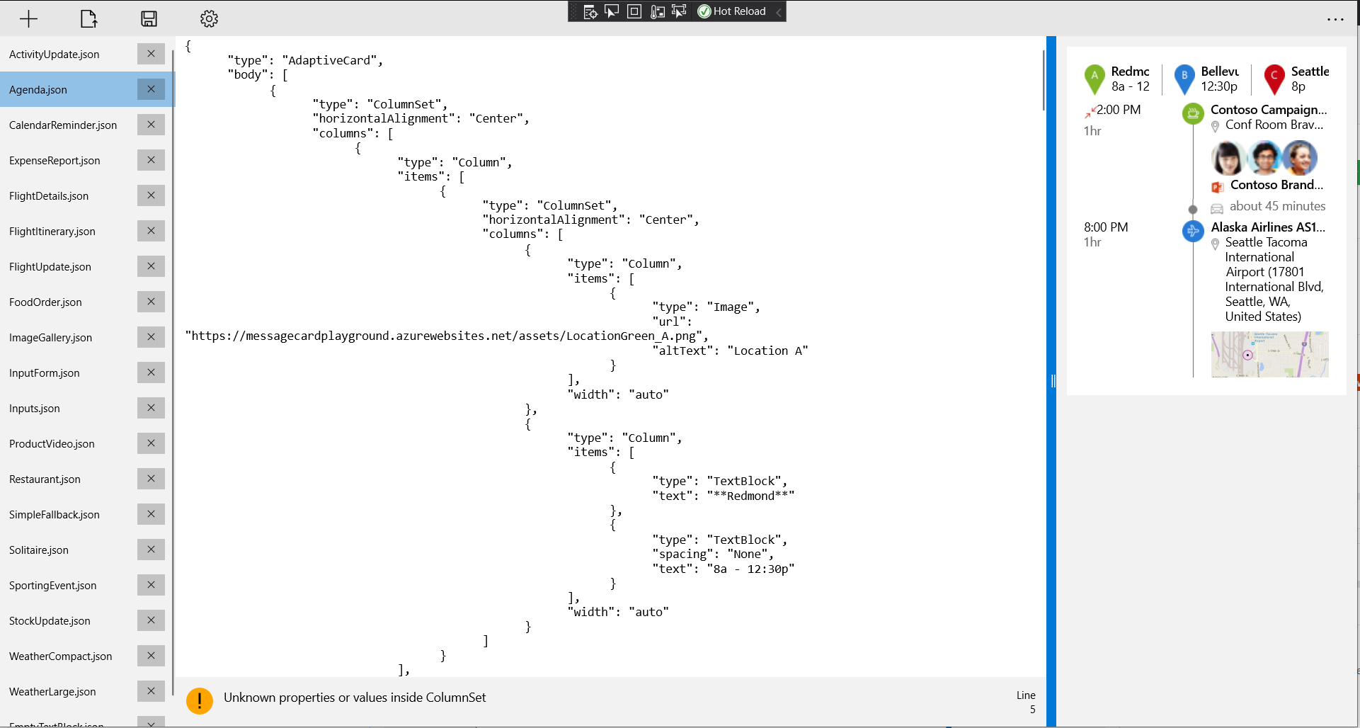Expand the editor splitter handle

pyautogui.click(x=1053, y=380)
